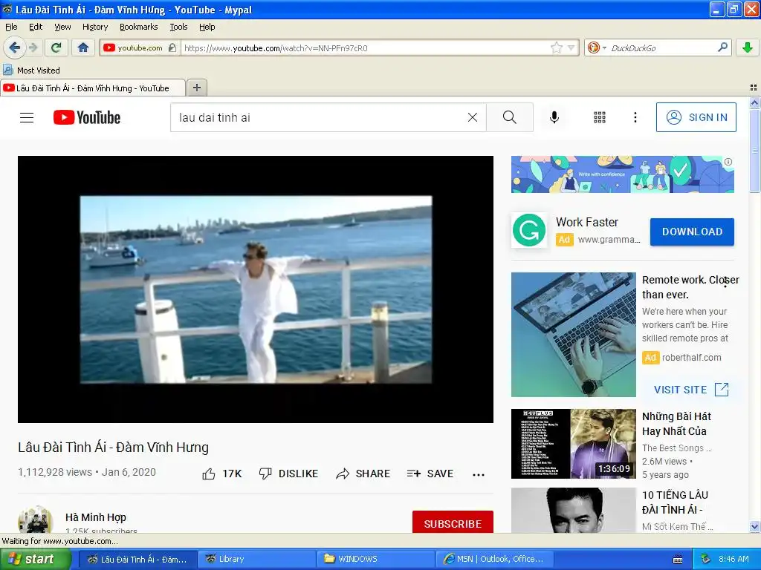Select the Lâu Đài Tình Ái YouTube tab
The height and width of the screenshot is (570, 761).
92,88
